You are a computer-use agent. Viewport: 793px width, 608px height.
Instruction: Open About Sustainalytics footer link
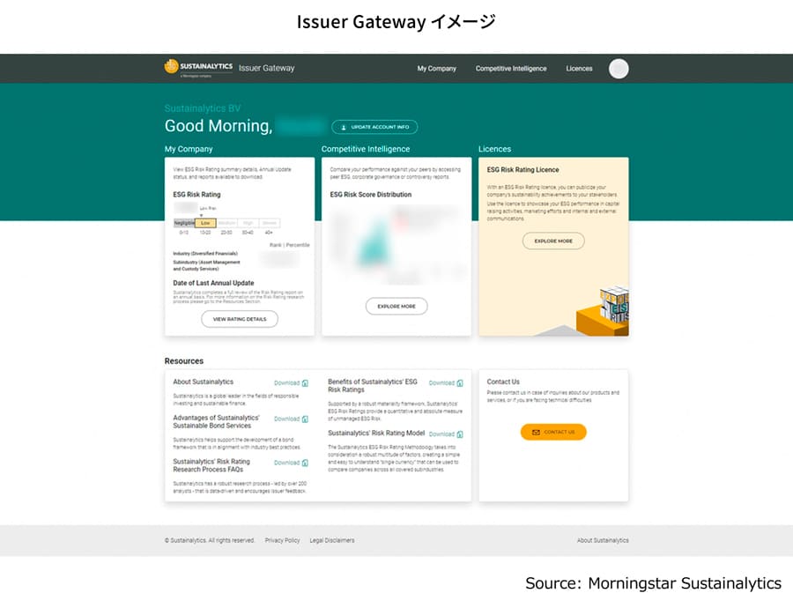(x=603, y=540)
